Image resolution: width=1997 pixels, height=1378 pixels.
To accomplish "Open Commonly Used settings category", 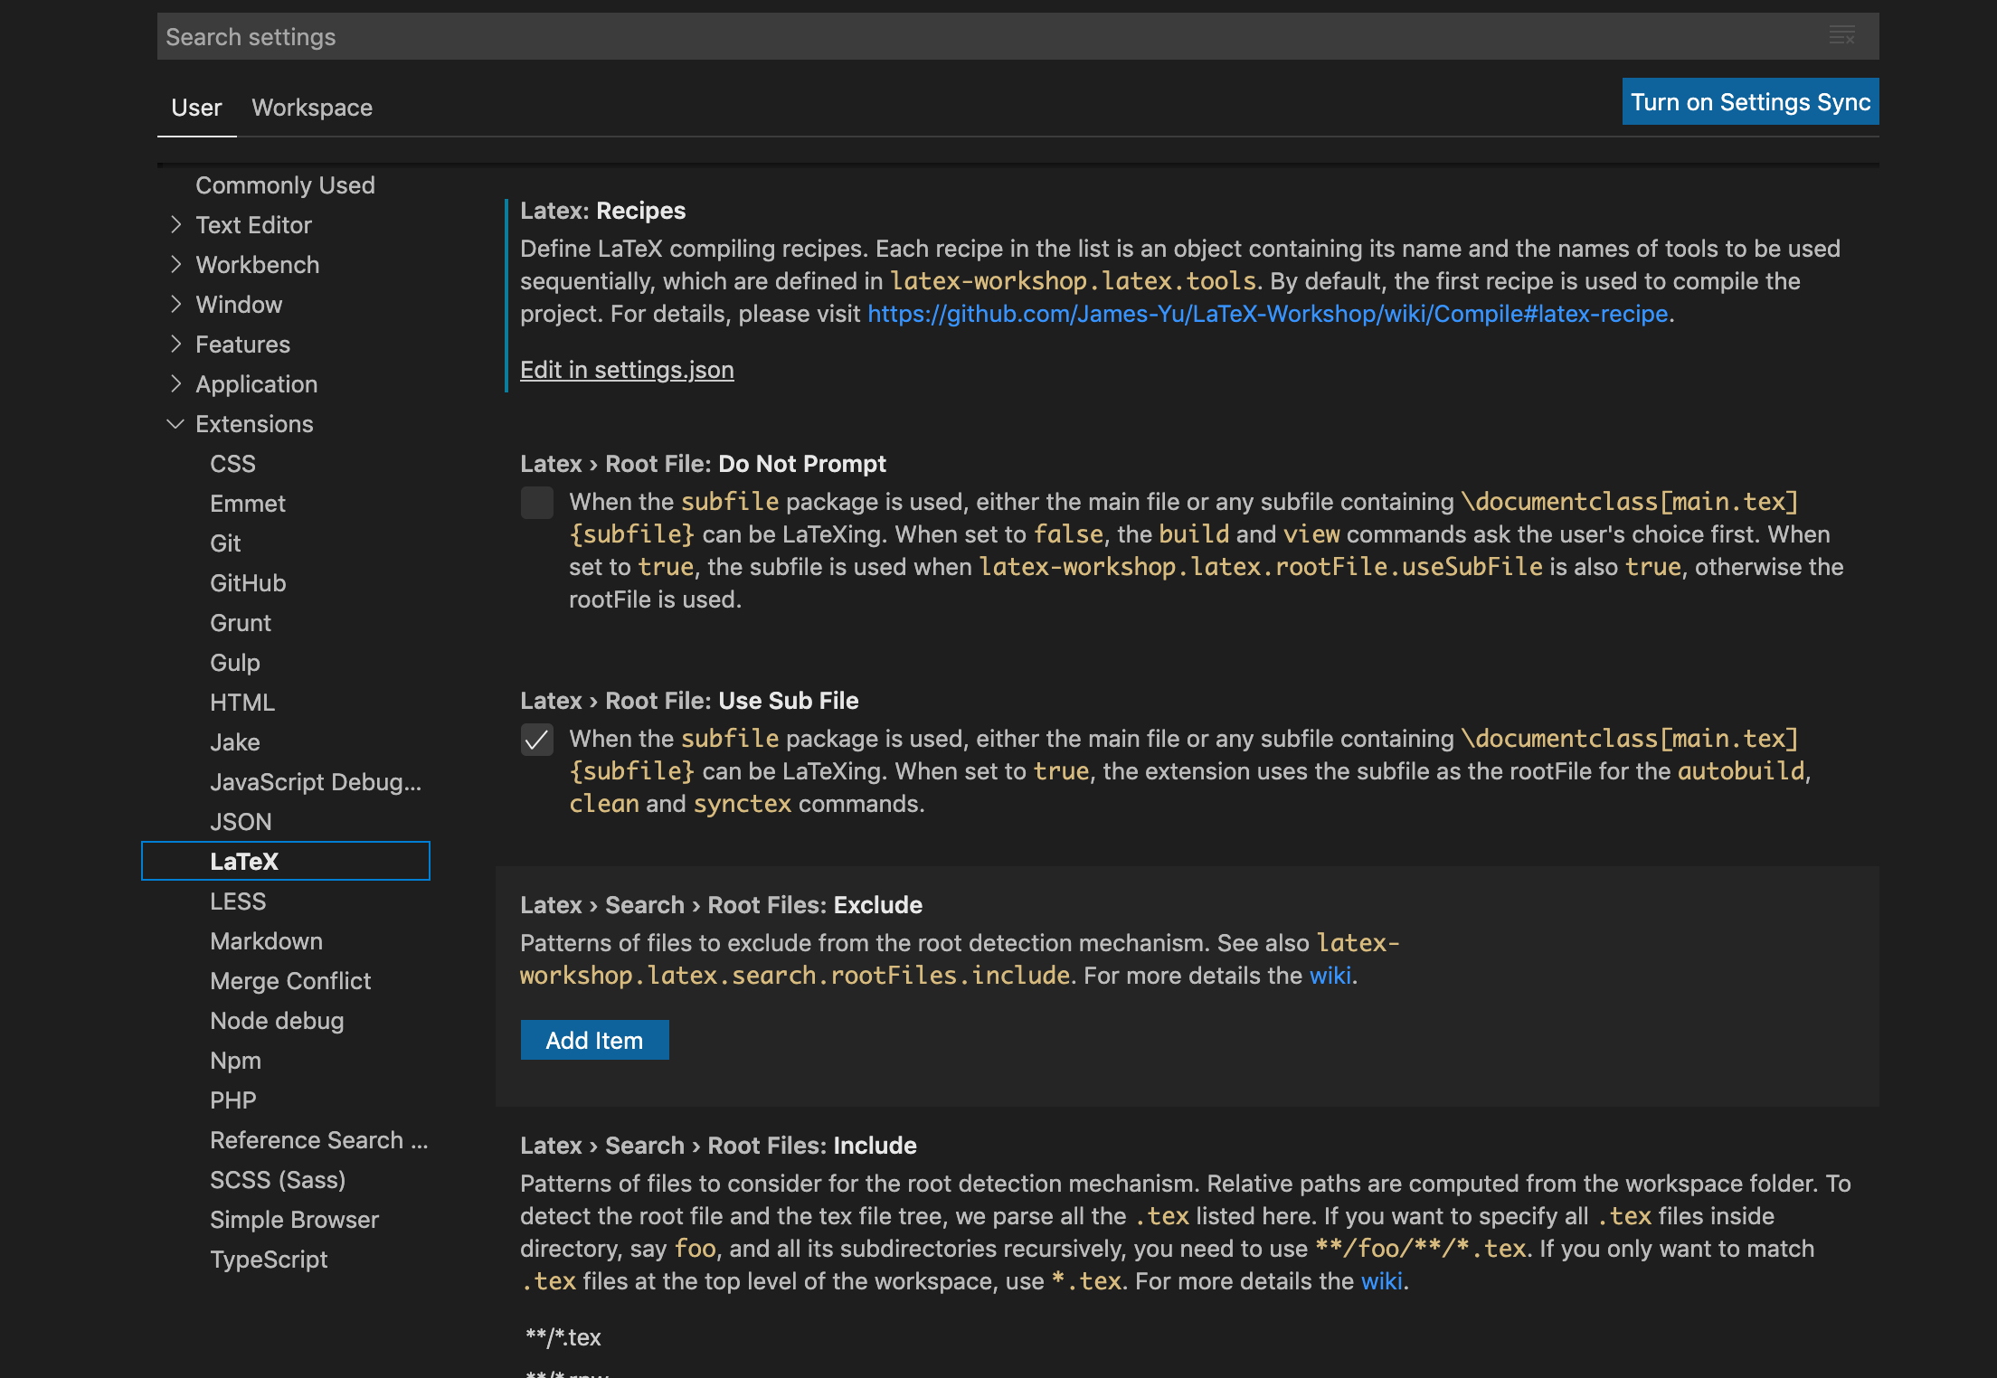I will coord(285,185).
